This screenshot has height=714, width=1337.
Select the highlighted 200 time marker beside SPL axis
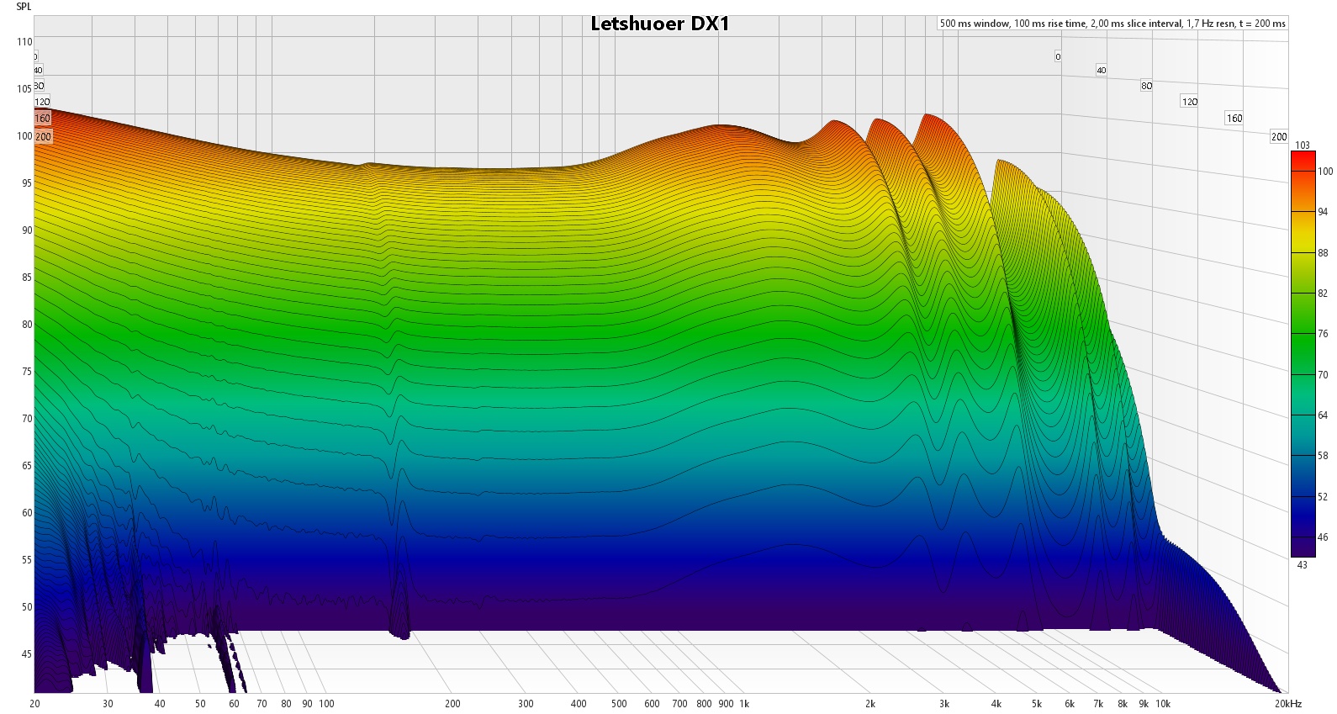(43, 136)
